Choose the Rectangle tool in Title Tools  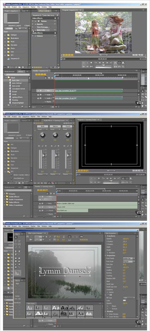[x=16, y=258]
